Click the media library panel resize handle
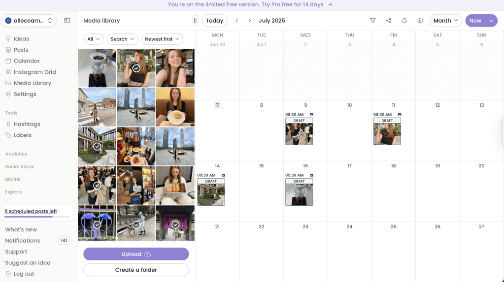This screenshot has height=282, width=504. (x=195, y=21)
